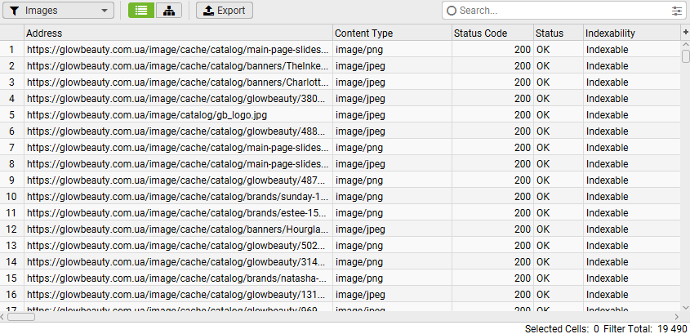Switch to list view mode
Viewport: 690px width, 334px height.
coord(141,11)
